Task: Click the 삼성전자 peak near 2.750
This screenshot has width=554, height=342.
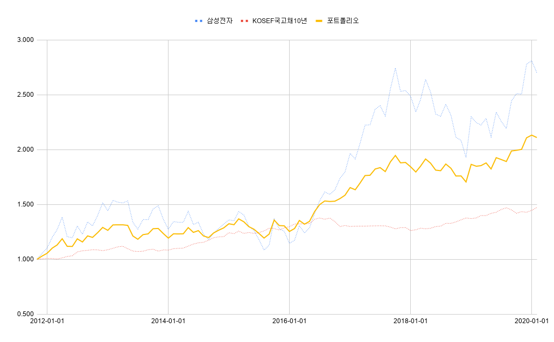Action: [396, 68]
